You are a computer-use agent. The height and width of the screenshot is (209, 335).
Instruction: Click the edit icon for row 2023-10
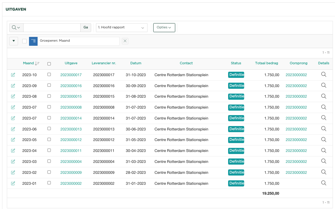click(x=13, y=75)
